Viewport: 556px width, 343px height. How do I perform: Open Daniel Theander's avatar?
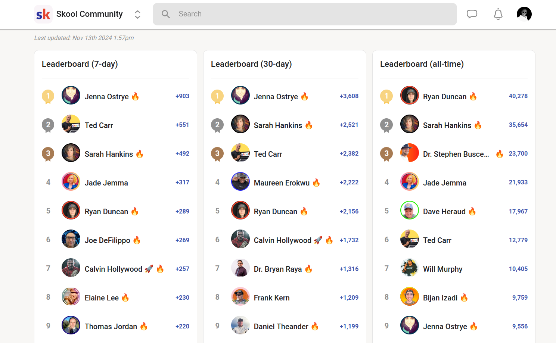point(240,325)
